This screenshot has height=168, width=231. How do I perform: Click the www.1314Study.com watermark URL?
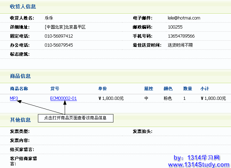pyautogui.click(x=199, y=164)
